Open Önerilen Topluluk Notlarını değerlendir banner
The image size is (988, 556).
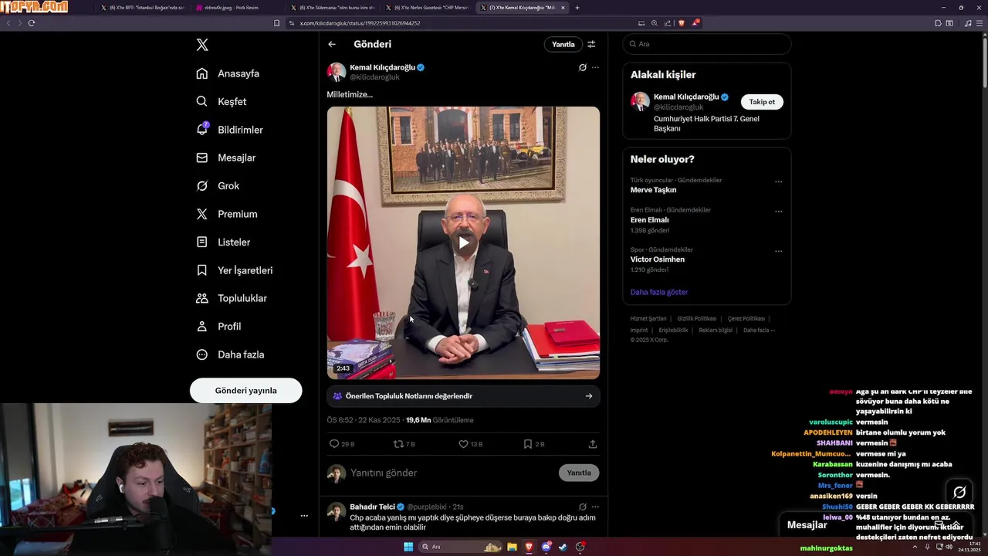[x=463, y=395]
